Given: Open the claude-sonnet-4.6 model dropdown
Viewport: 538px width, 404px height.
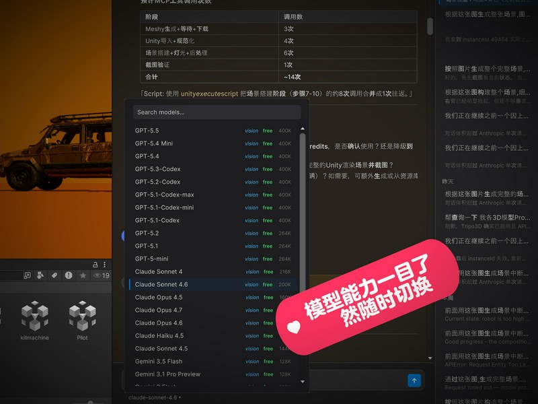Looking at the screenshot, I should click(x=155, y=397).
